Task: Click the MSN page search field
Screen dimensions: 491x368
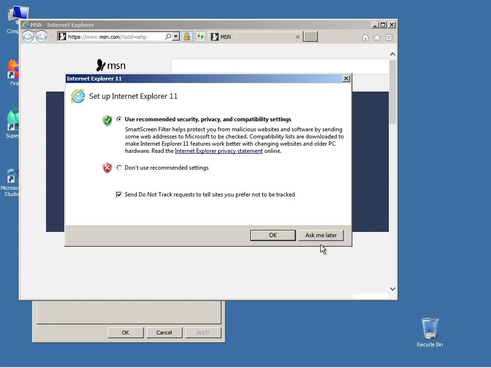Action: pos(280,66)
